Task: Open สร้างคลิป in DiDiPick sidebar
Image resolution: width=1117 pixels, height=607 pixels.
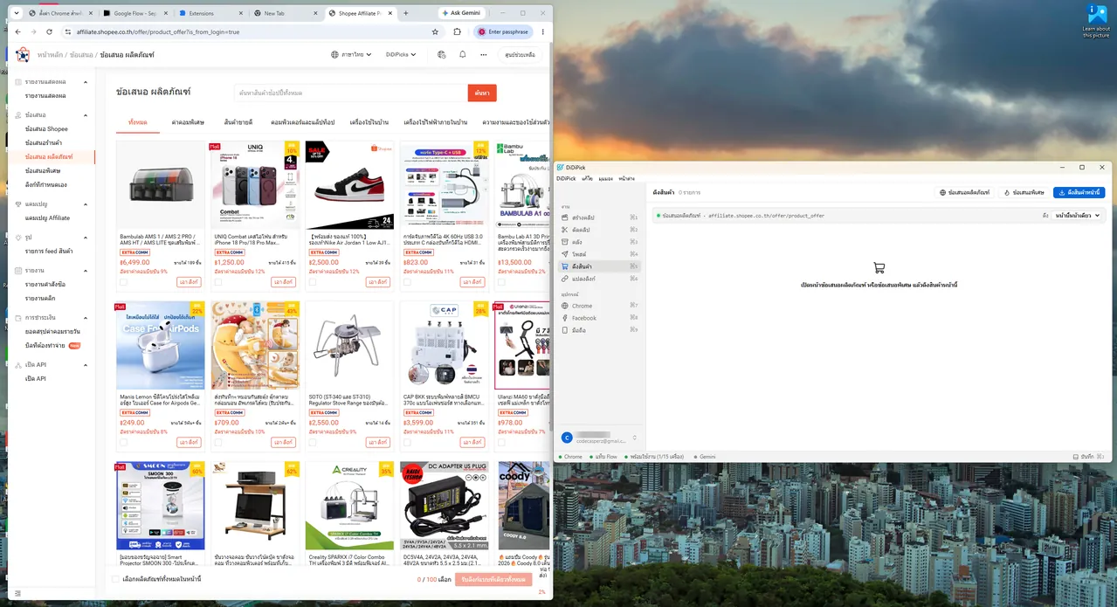Action: [x=601, y=217]
